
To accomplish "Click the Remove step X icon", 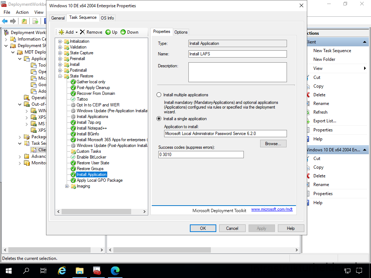I will [x=82, y=32].
